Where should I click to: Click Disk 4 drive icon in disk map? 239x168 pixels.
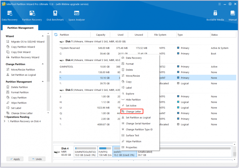(57, 152)
